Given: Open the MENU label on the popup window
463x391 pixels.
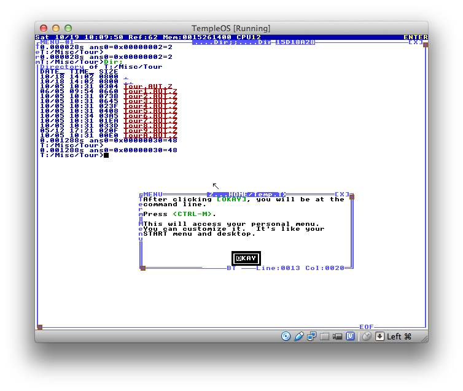Looking at the screenshot, I should pyautogui.click(x=153, y=194).
